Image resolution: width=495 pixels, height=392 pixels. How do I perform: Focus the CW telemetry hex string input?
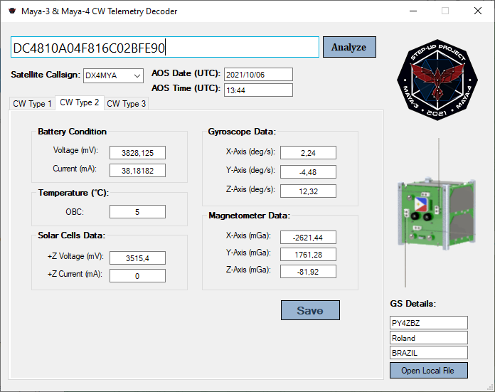pos(165,47)
